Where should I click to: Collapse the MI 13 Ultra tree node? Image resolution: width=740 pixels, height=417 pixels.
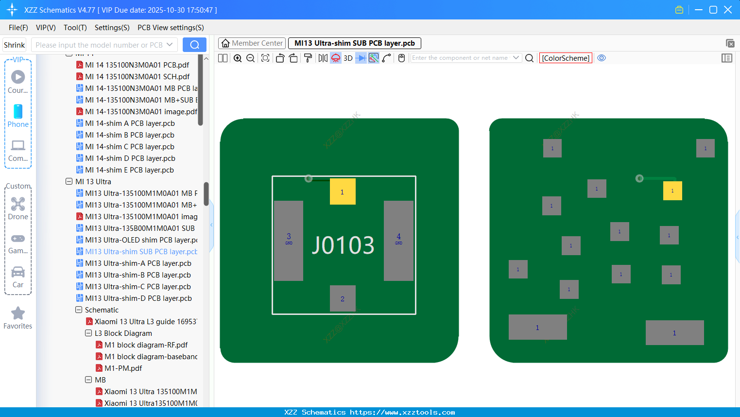point(69,181)
